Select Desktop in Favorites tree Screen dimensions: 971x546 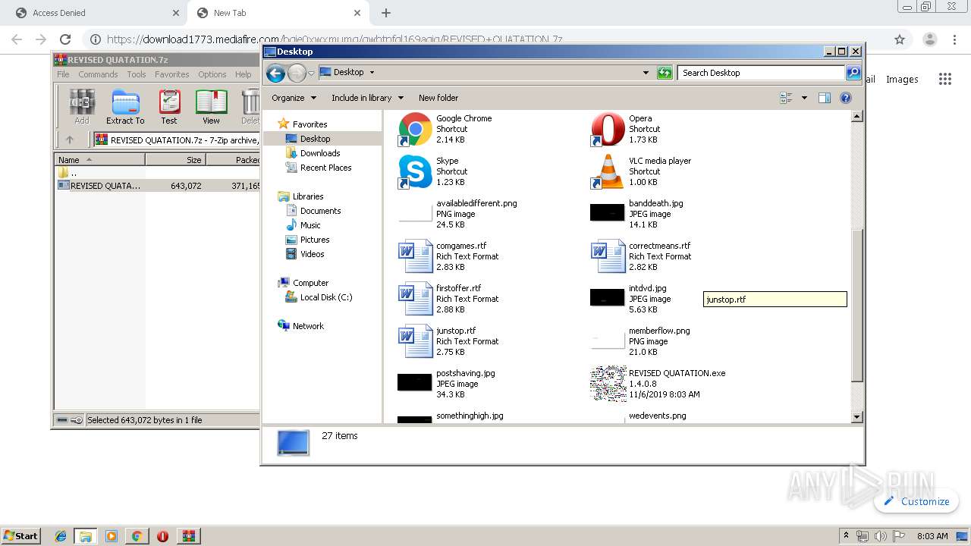(315, 139)
